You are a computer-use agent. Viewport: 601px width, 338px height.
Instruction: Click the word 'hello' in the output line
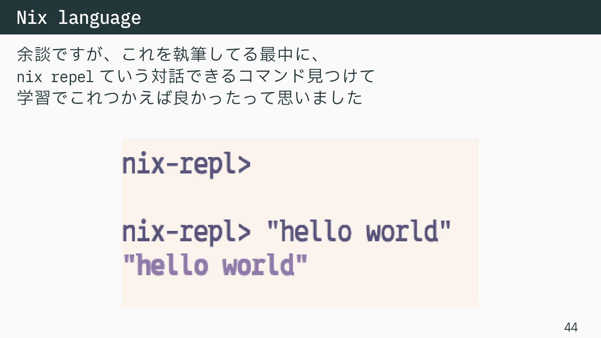[172, 265]
